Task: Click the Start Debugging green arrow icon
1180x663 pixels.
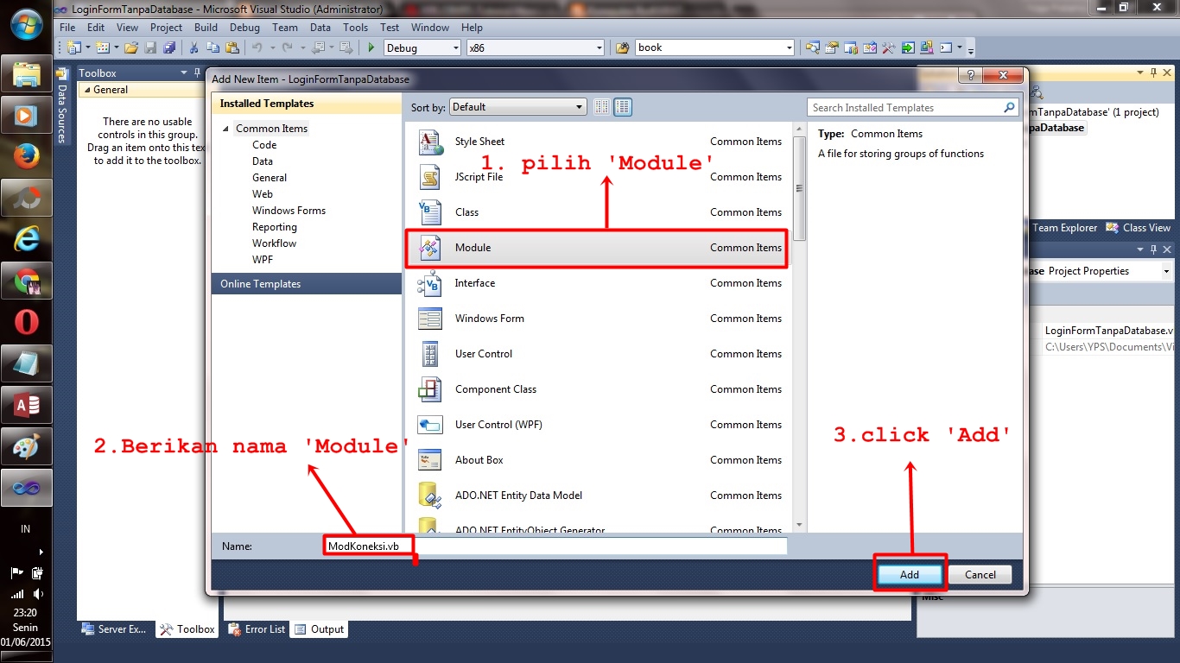Action: 370,47
